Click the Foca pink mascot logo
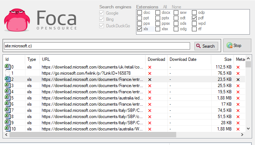255x145 pixels. (x=17, y=20)
